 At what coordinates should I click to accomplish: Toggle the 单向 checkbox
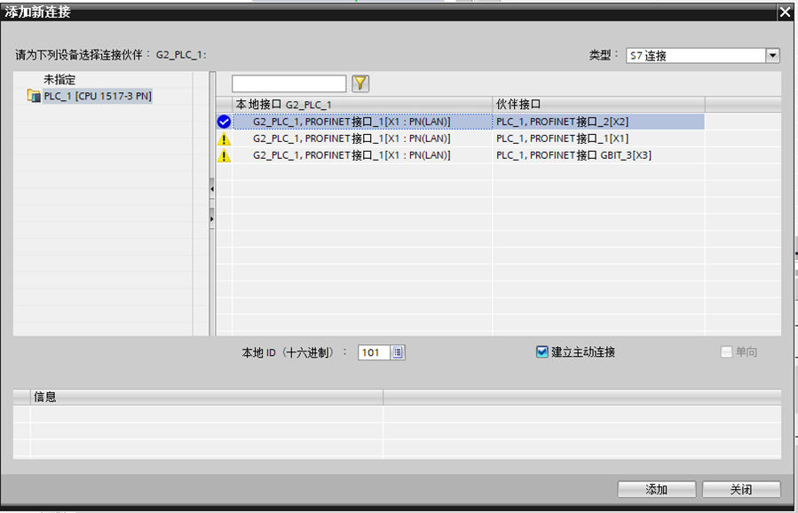726,352
